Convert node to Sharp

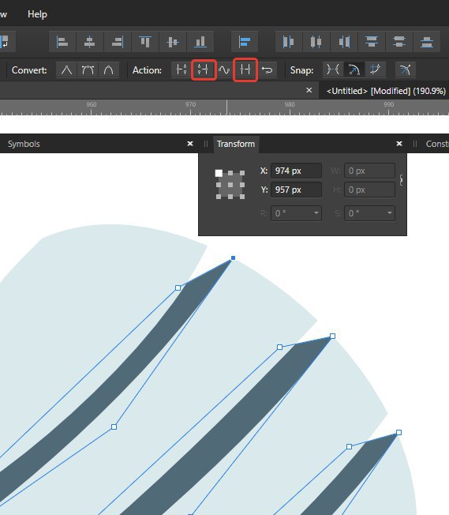(x=66, y=70)
